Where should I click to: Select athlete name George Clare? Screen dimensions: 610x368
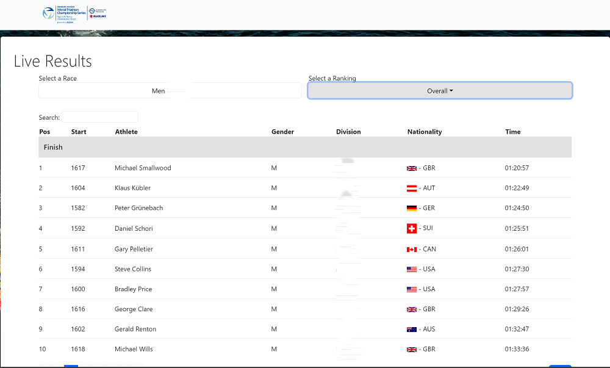coord(134,309)
